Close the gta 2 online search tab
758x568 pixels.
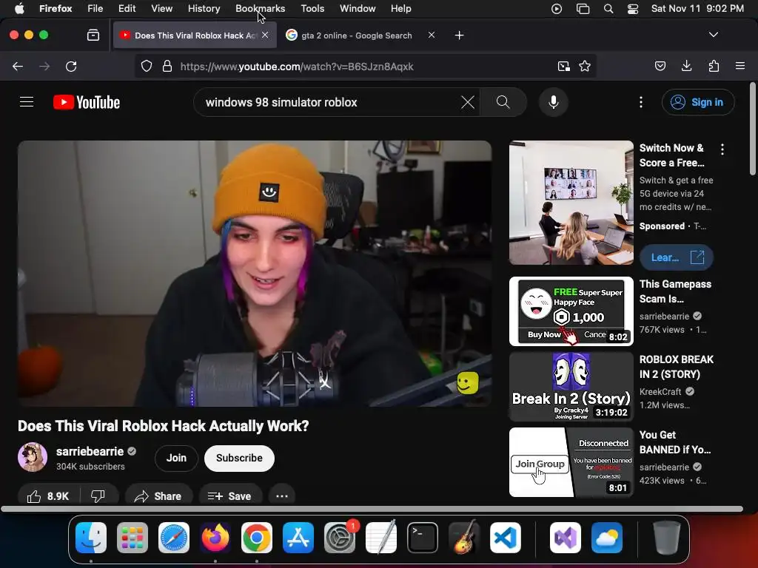tap(432, 35)
